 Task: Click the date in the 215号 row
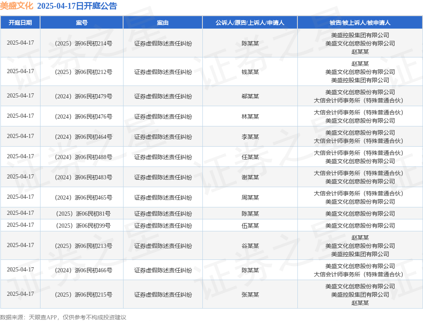pos(21,294)
